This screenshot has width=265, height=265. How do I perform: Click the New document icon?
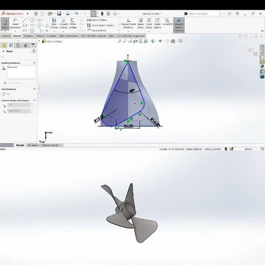(42, 14)
